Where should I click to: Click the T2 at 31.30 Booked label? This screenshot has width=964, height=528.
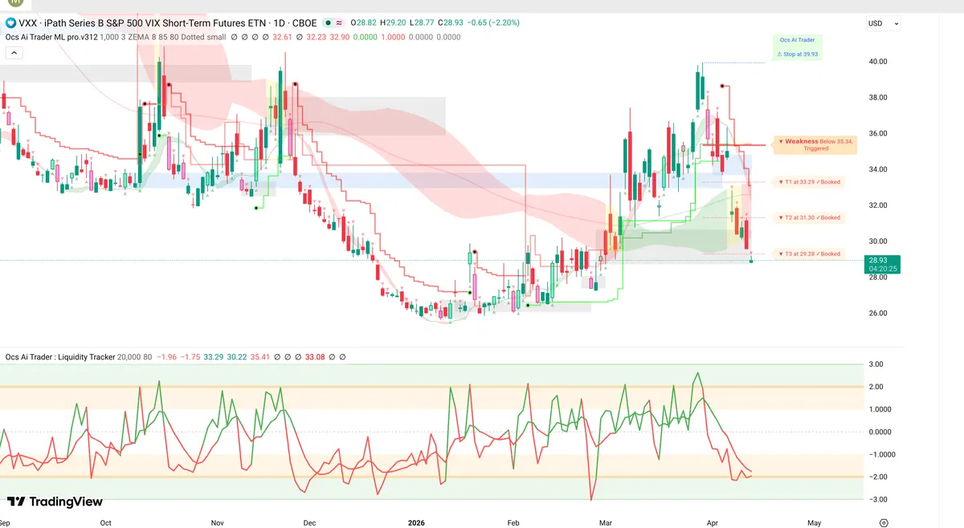(808, 217)
